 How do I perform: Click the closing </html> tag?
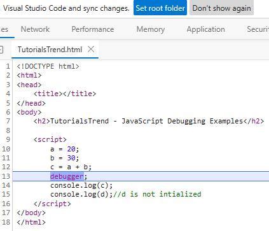tap(31, 222)
